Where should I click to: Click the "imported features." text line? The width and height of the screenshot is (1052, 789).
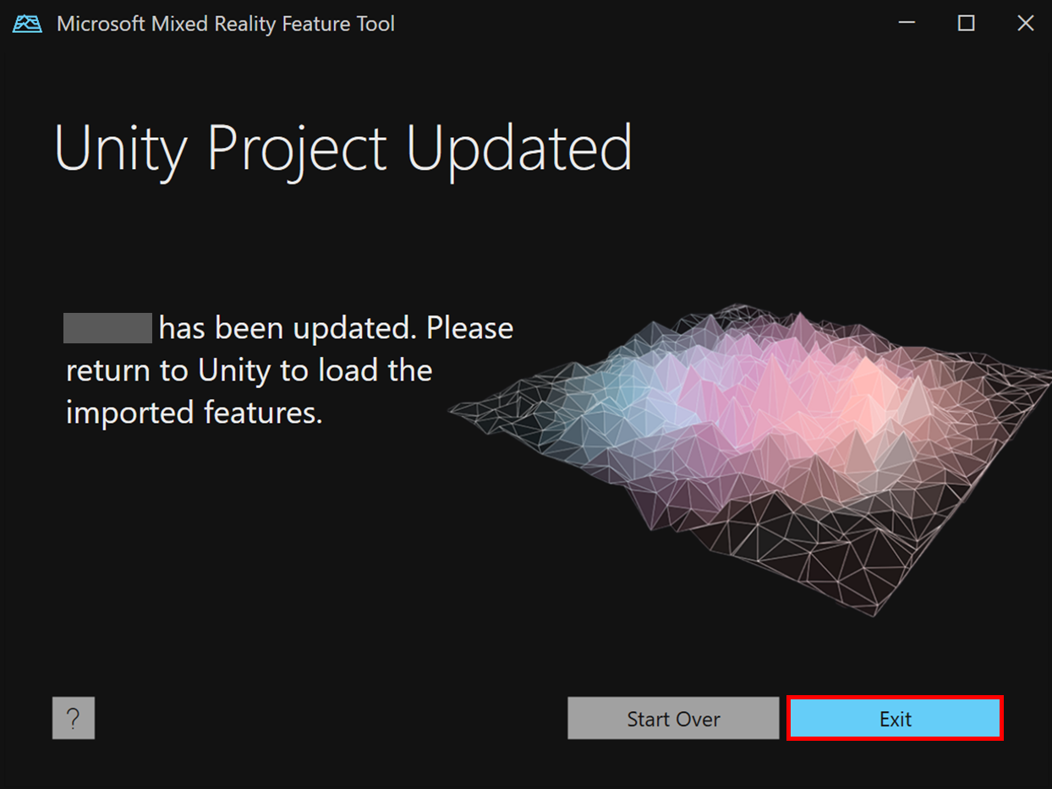[x=195, y=413]
